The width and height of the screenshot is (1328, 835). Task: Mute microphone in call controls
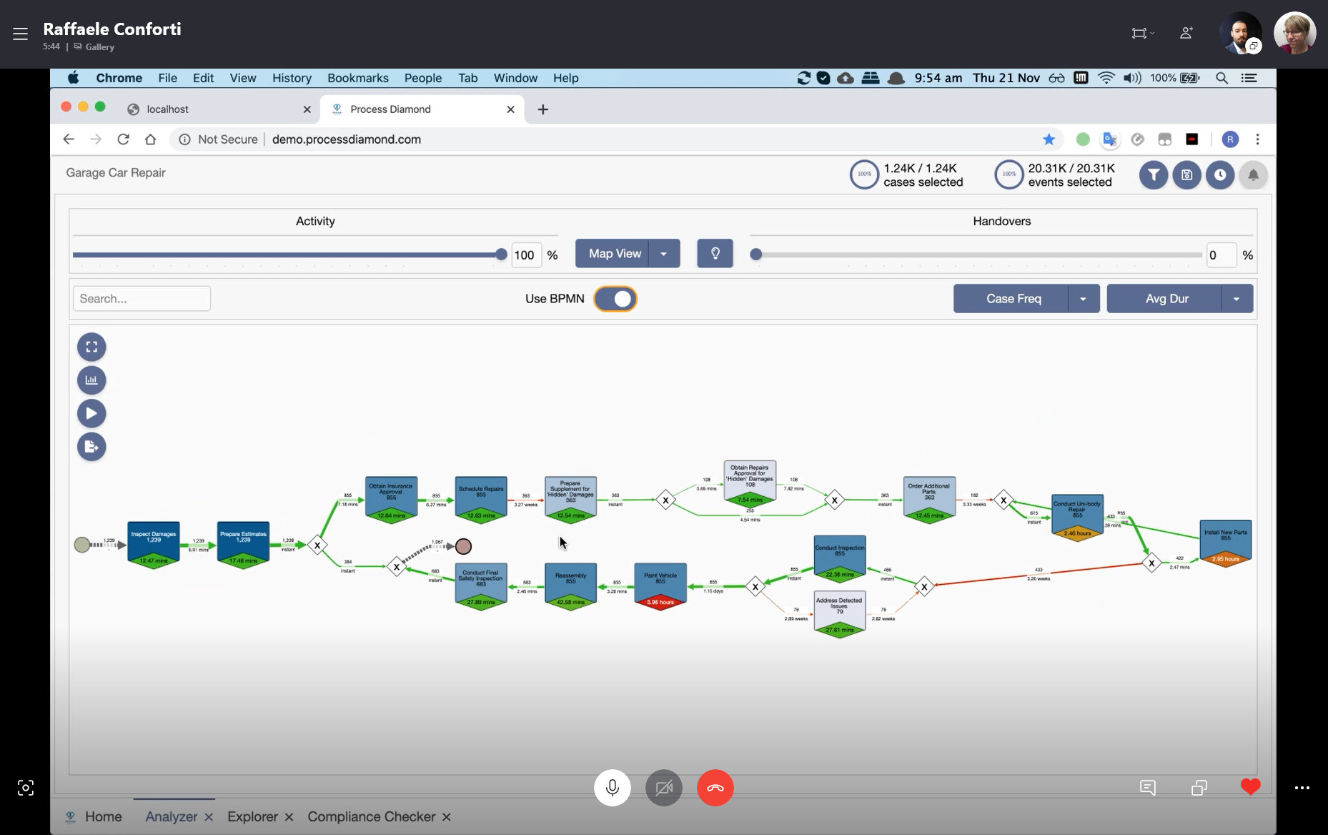point(613,788)
